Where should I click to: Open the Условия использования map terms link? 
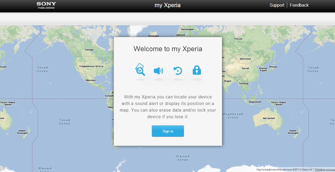click(x=325, y=169)
